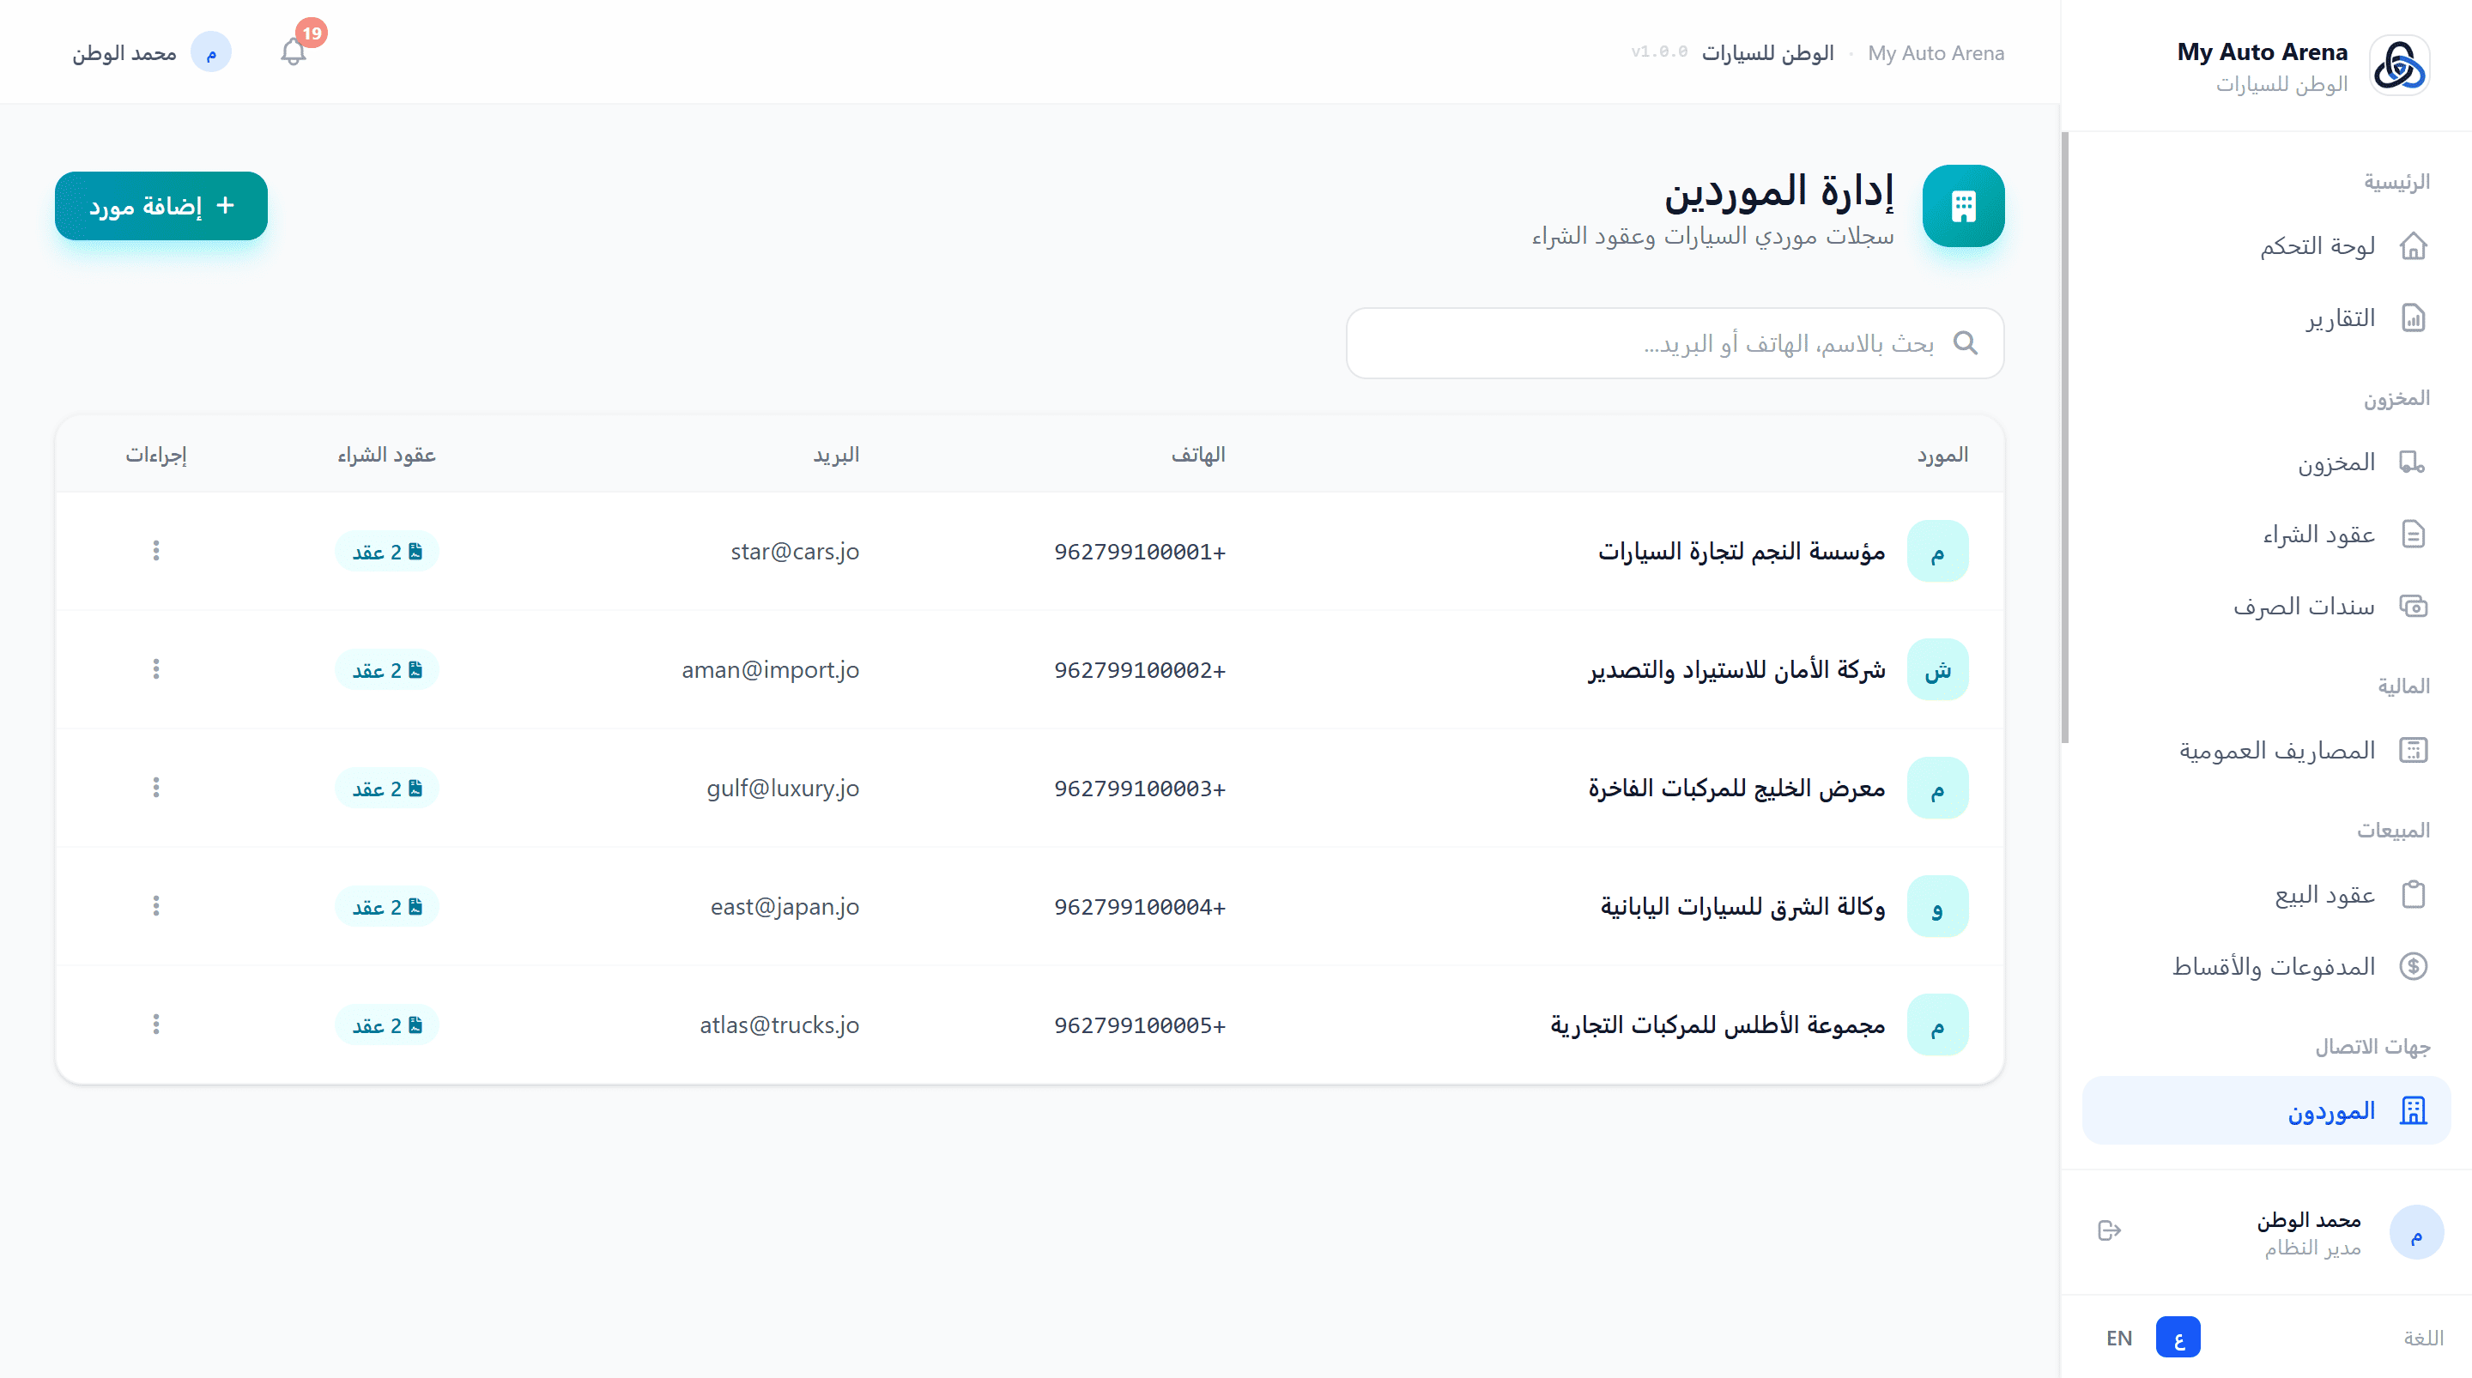Select الموردون sidebar item

click(x=2267, y=1110)
